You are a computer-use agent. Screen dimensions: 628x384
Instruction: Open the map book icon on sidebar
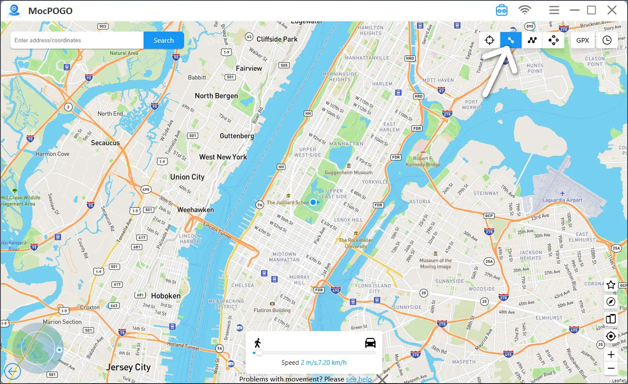tap(611, 319)
